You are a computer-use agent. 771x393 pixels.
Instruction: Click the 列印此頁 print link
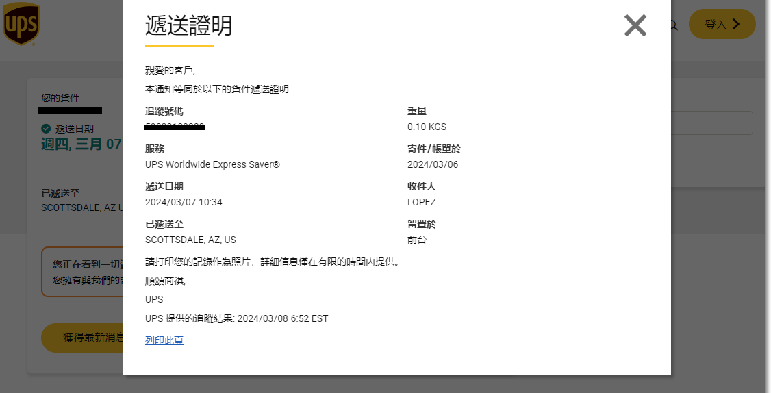click(164, 340)
